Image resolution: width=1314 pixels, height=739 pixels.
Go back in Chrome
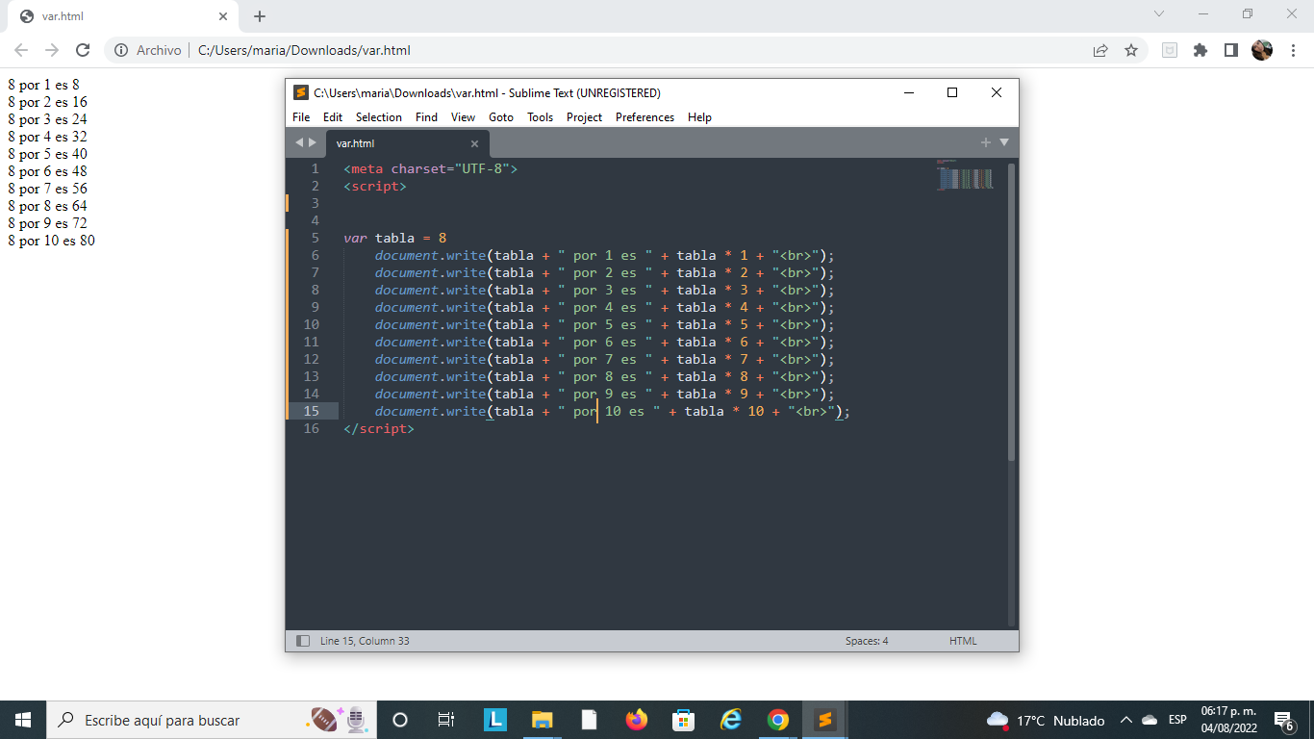pyautogui.click(x=21, y=50)
